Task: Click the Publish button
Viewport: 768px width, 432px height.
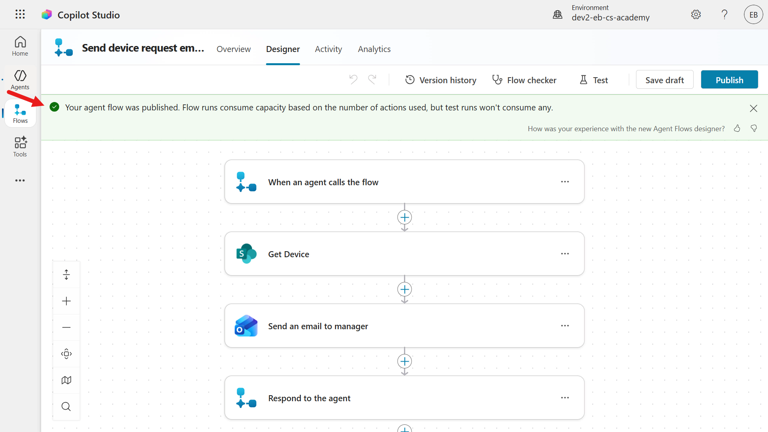Action: click(729, 80)
